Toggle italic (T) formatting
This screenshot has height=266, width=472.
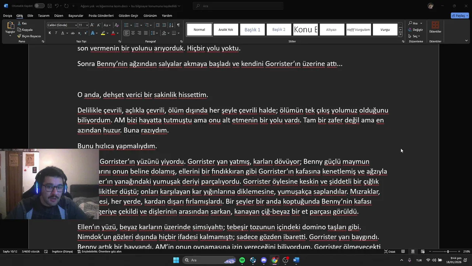point(56,33)
